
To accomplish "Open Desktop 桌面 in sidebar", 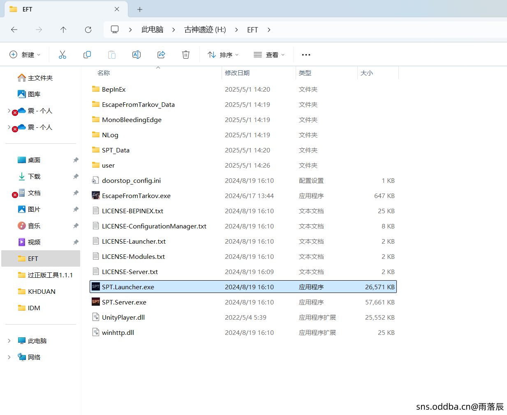I will point(29,160).
